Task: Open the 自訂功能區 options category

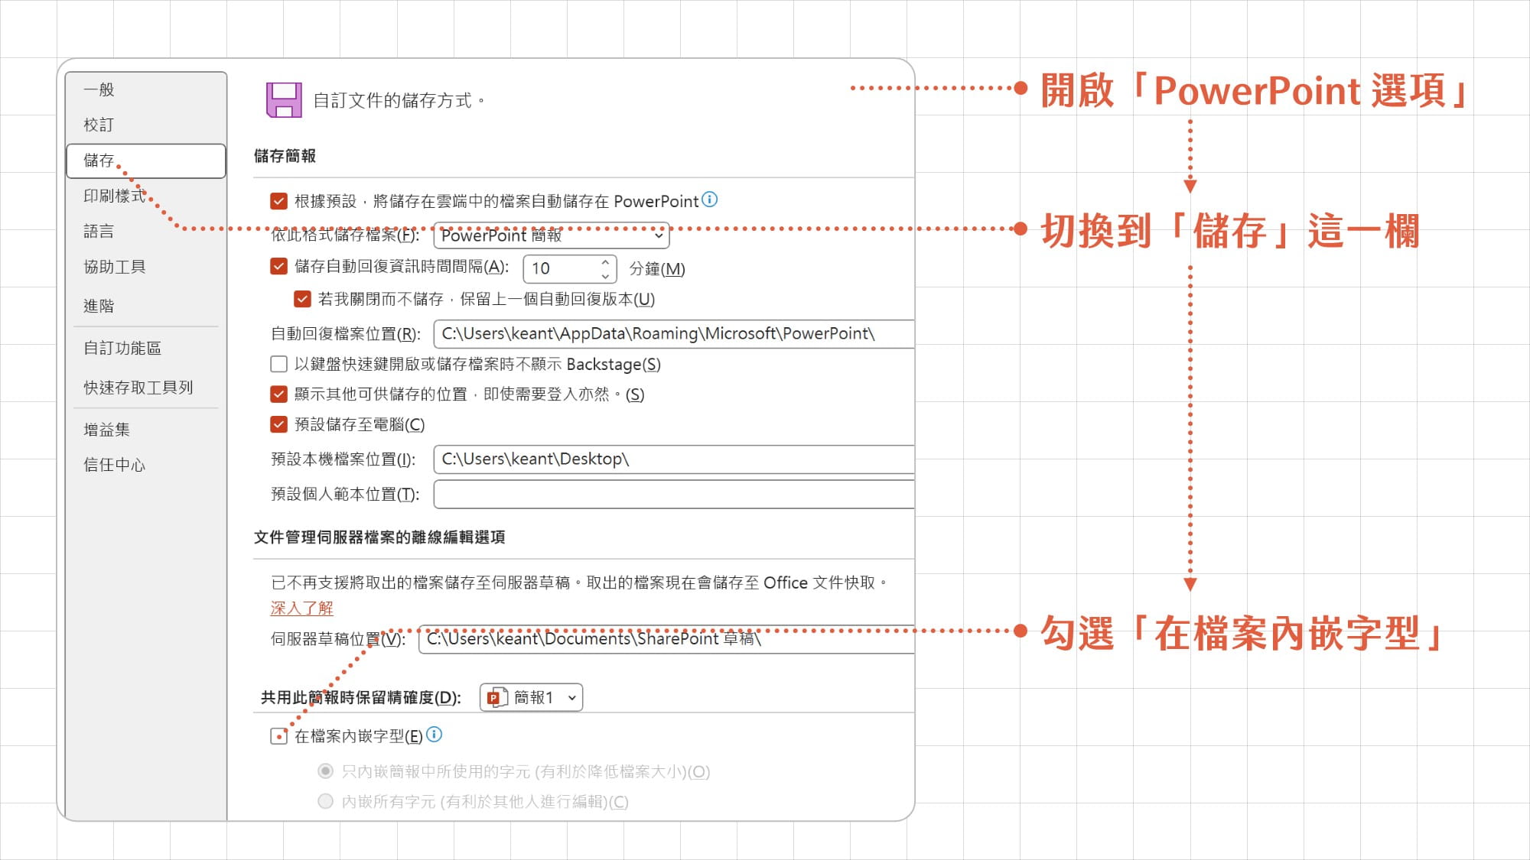Action: pos(145,348)
